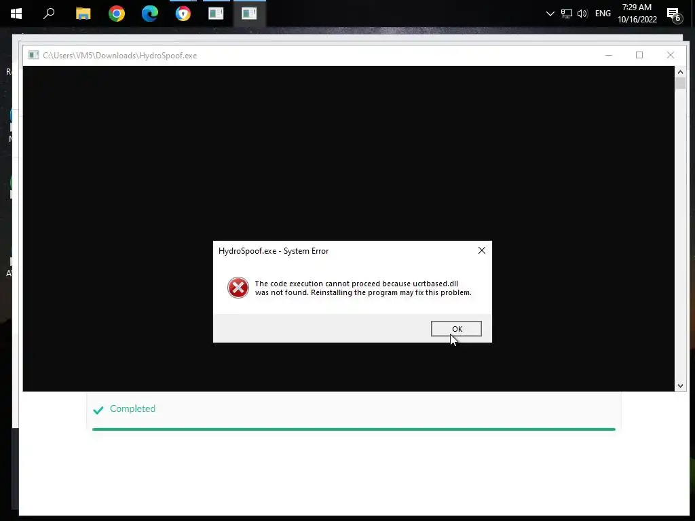Screen dimensions: 695x521
Task: Open the Windows Start menu
Action: pos(16,14)
